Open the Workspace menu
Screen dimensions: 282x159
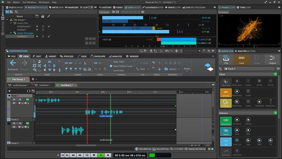click(44, 2)
